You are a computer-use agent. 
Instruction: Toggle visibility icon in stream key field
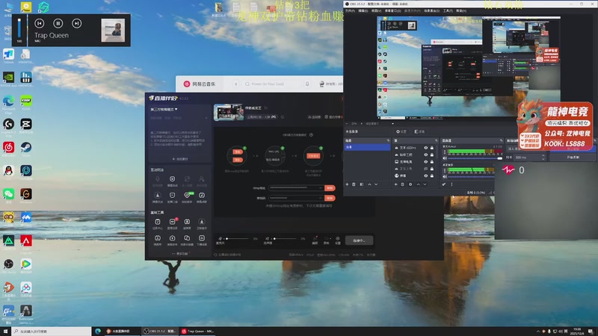(321, 198)
